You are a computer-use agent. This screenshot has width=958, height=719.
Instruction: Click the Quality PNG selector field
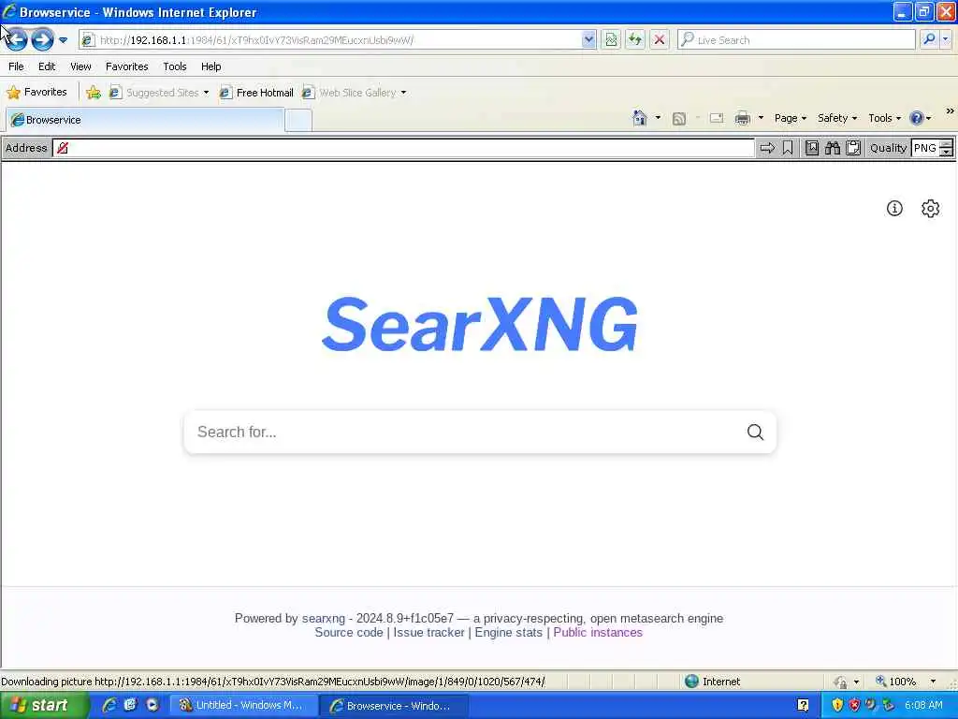pos(925,148)
